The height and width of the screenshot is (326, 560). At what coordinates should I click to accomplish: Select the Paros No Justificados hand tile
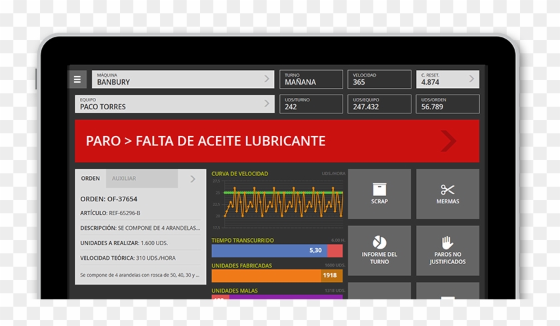click(x=447, y=250)
